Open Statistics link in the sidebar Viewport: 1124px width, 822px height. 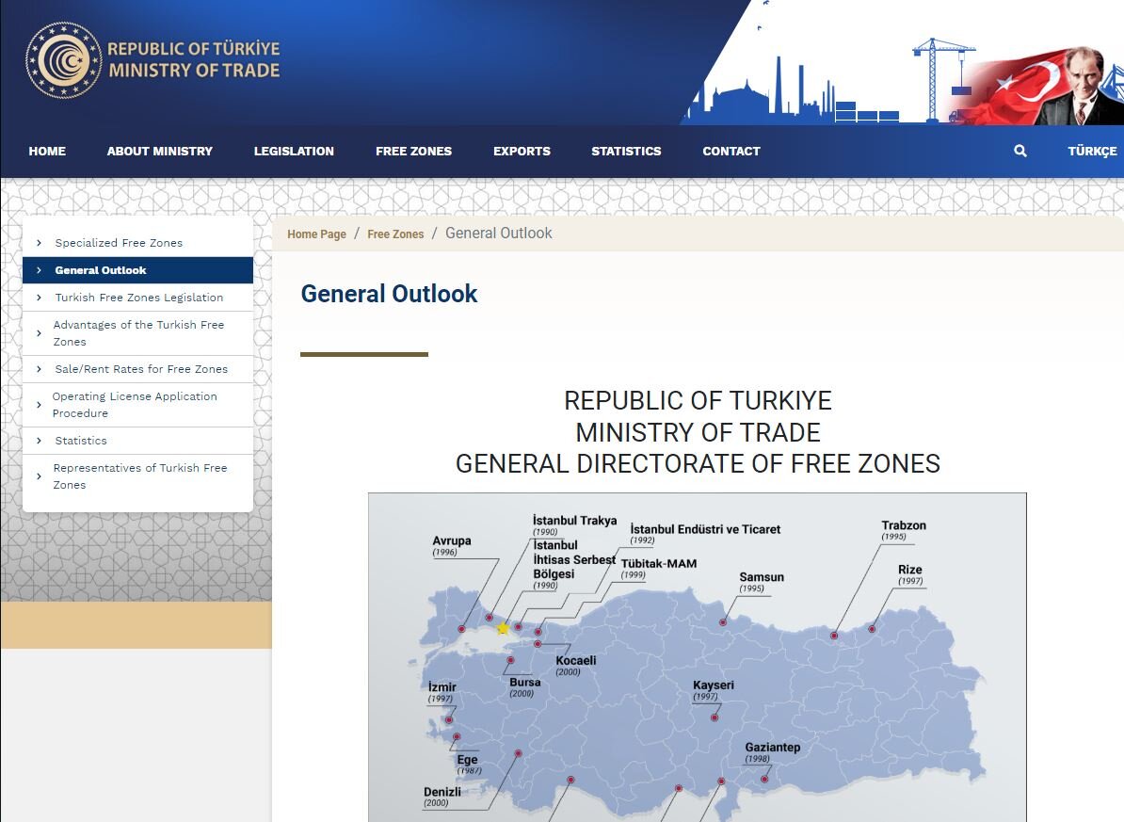pyautogui.click(x=81, y=441)
